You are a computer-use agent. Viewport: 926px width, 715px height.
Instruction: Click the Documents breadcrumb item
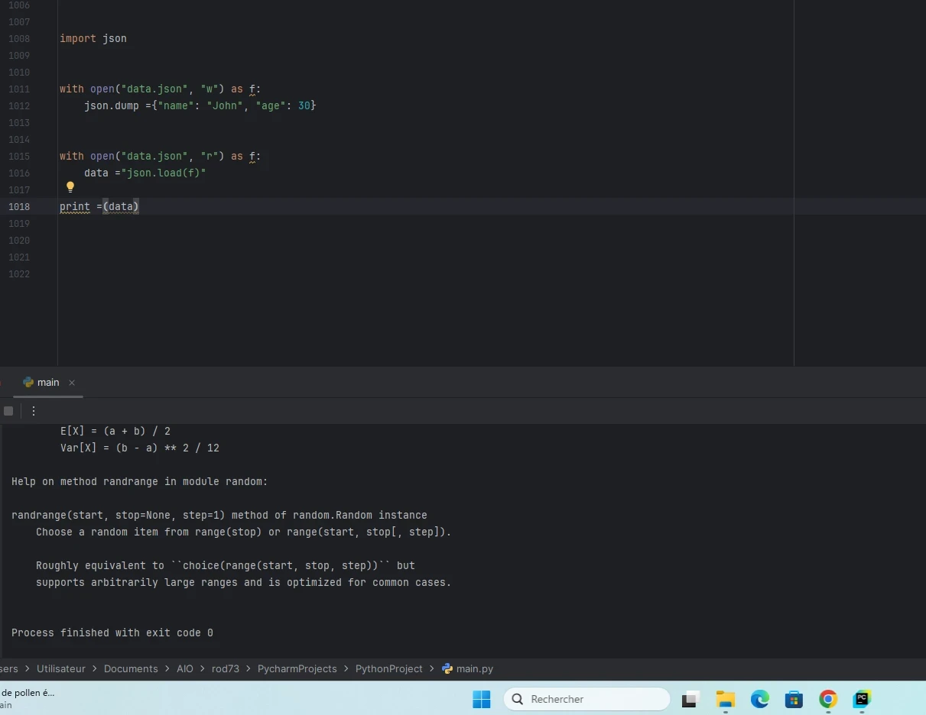pos(131,668)
